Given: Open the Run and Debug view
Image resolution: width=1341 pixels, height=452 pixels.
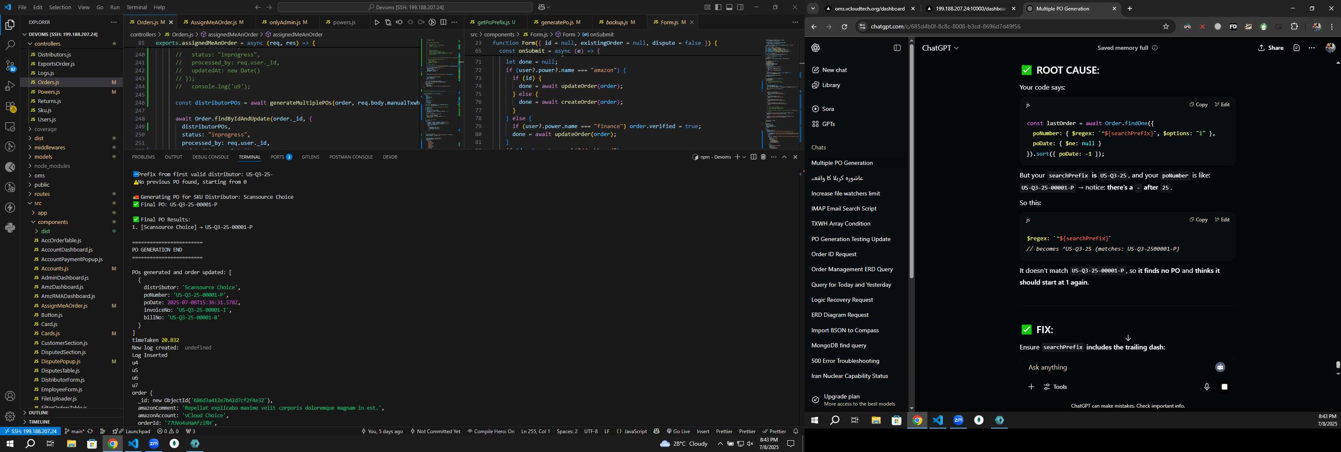Looking at the screenshot, I should tap(10, 86).
